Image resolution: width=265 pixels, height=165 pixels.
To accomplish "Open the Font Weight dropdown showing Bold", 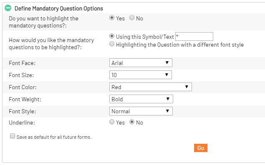I will [141, 99].
